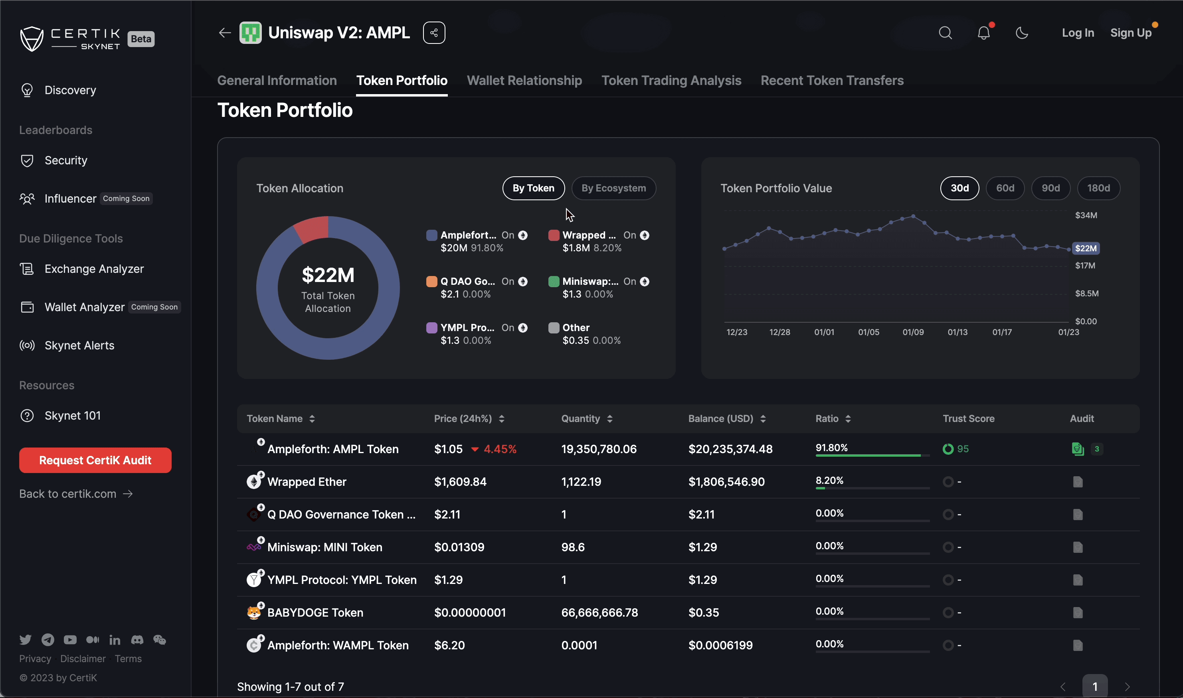The width and height of the screenshot is (1183, 698).
Task: Click the share icon beside the Uniswap title
Action: [x=433, y=33]
